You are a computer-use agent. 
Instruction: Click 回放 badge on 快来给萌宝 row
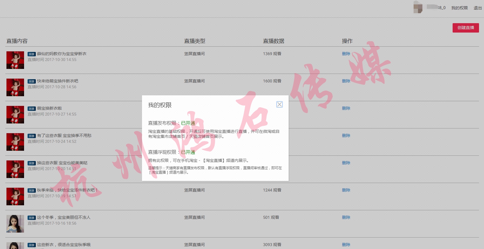(x=32, y=81)
